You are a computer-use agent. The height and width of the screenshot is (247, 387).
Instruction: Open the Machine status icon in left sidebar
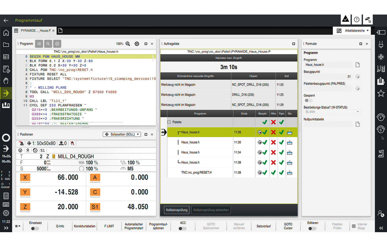pyautogui.click(x=6, y=105)
